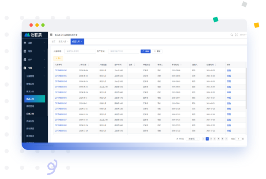This screenshot has height=179, width=266.
Task: Click the search magnifier icon in header
Action: coord(232,35)
